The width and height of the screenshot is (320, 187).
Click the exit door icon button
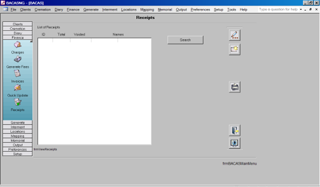point(234,130)
